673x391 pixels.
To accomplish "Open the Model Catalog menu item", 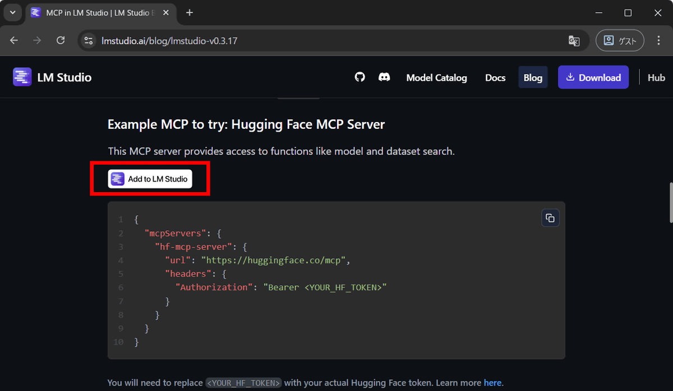I will pos(436,77).
